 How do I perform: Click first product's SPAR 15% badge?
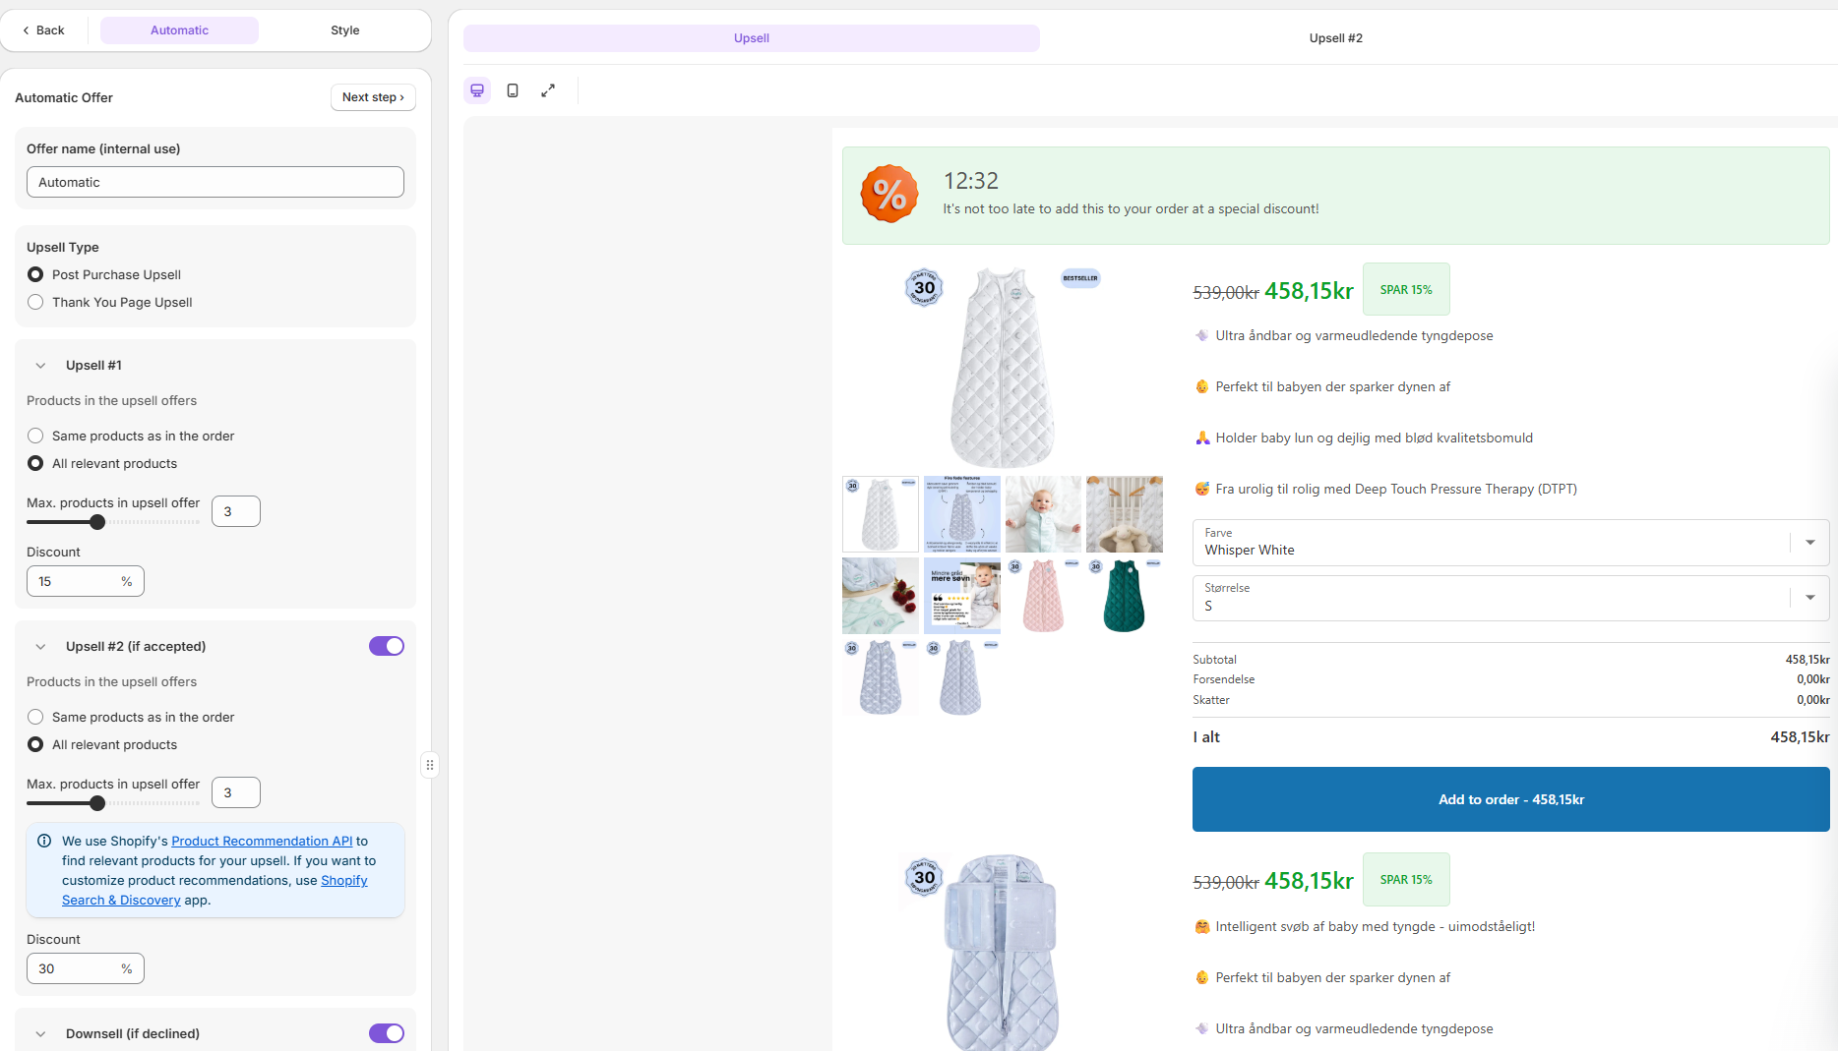click(1406, 289)
